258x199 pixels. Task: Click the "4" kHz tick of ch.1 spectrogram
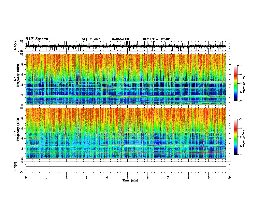click(22, 85)
